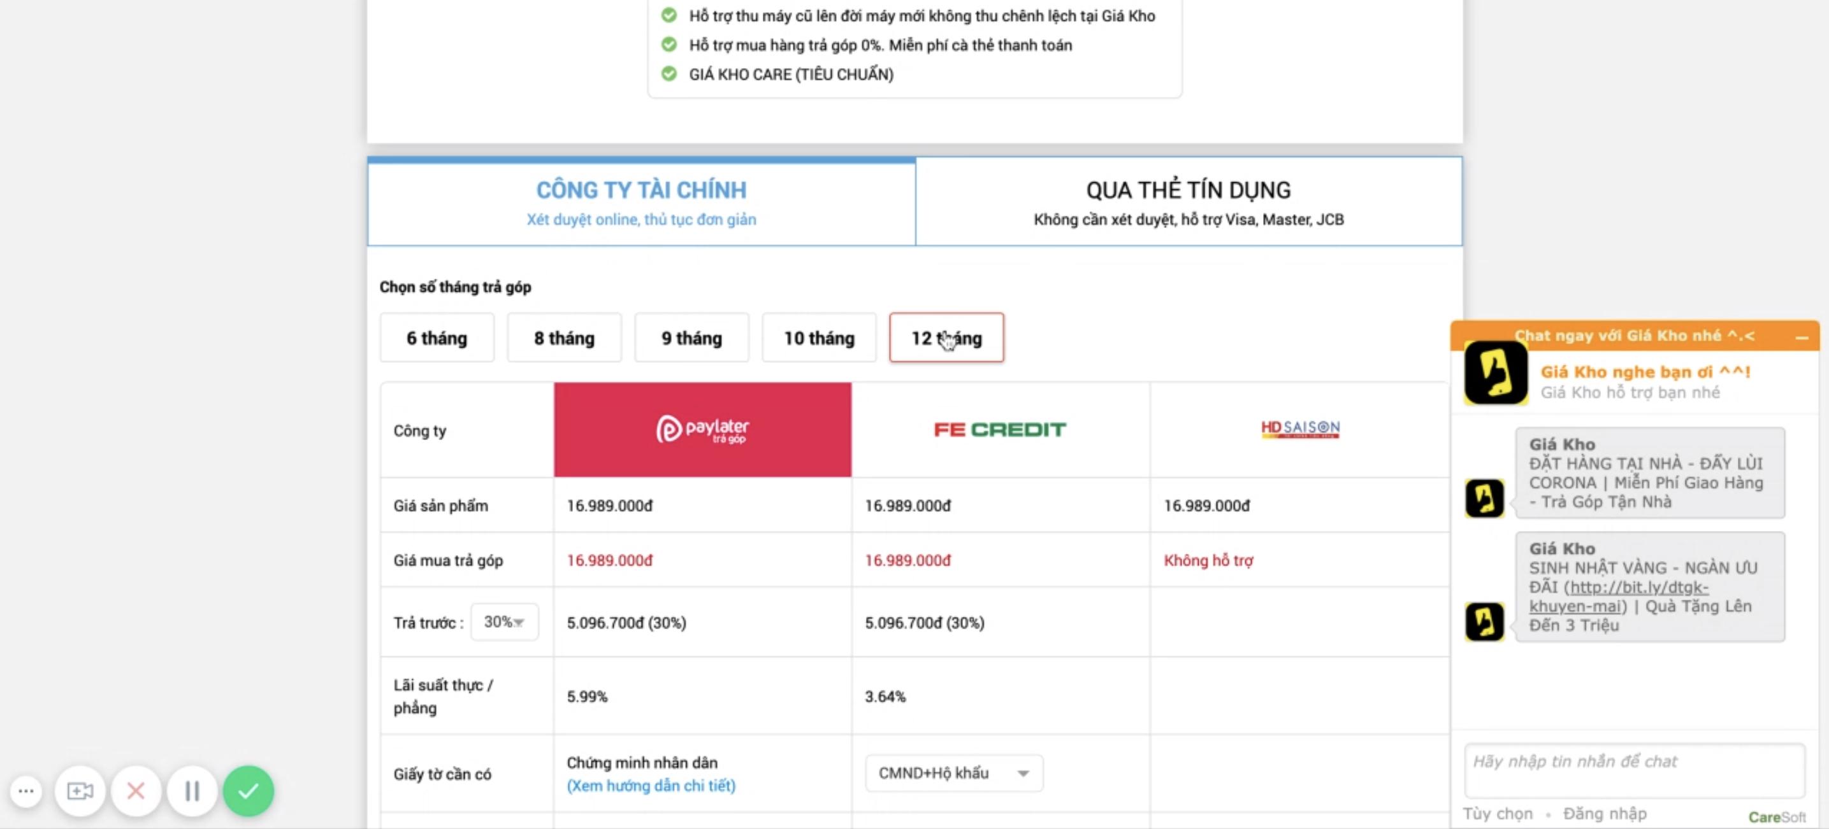
Task: Switch to CÔNG TY TÀI CHÍNH tab
Action: point(641,202)
